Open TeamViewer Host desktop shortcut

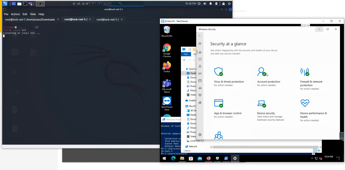click(x=167, y=104)
